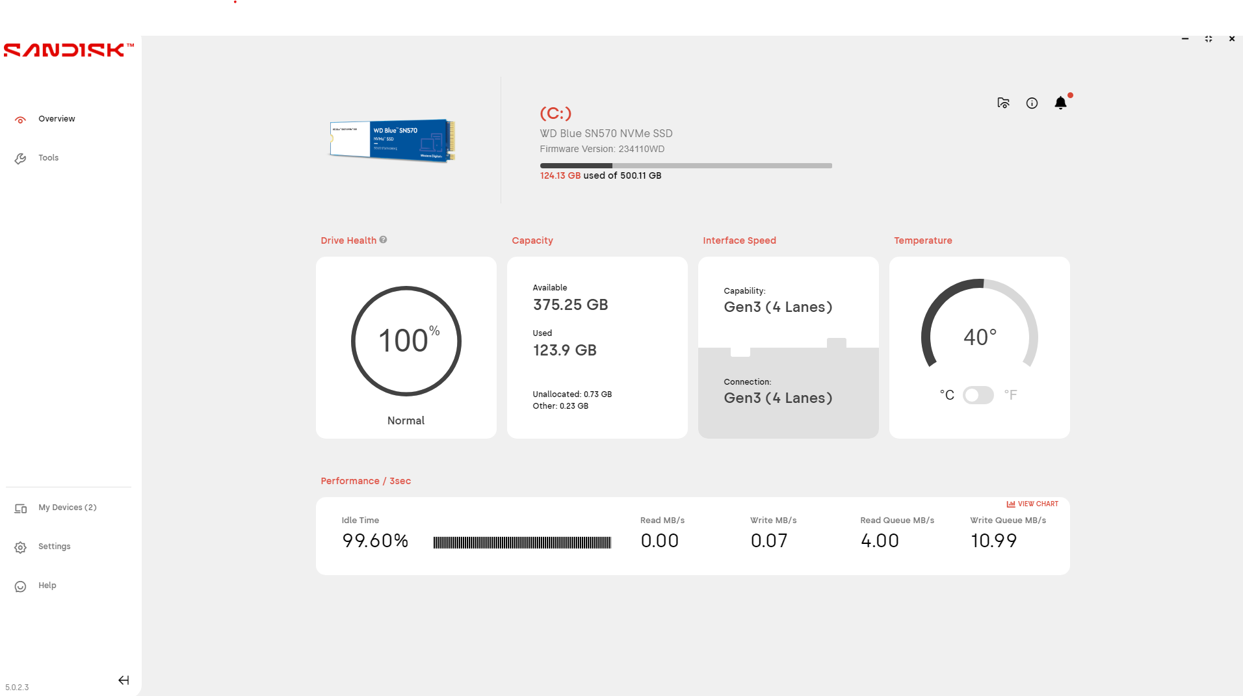Click Available 375.25 GB value
This screenshot has height=696, width=1243.
tap(570, 305)
